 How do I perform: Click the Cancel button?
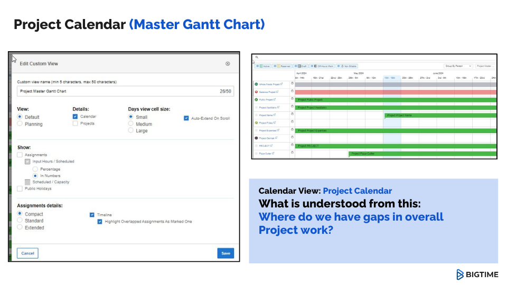[27, 253]
